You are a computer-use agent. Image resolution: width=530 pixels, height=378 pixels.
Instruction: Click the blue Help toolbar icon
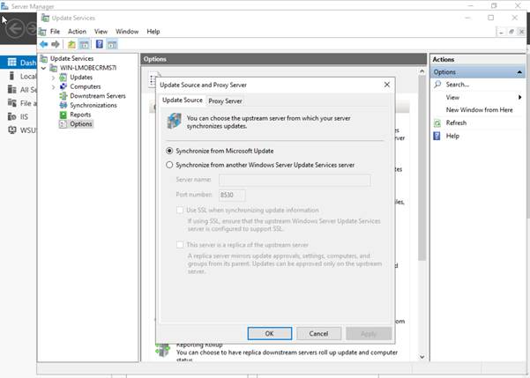point(100,44)
